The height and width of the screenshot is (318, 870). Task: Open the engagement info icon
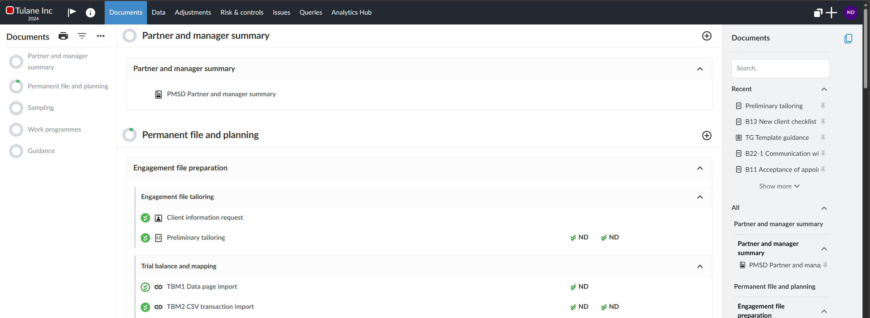[90, 13]
